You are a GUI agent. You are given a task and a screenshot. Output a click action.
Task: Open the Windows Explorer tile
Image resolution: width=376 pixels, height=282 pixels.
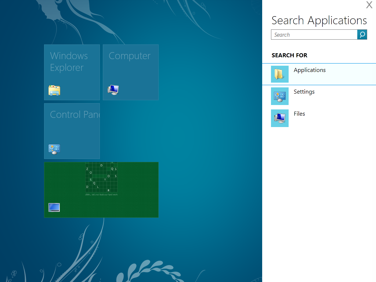tap(72, 72)
